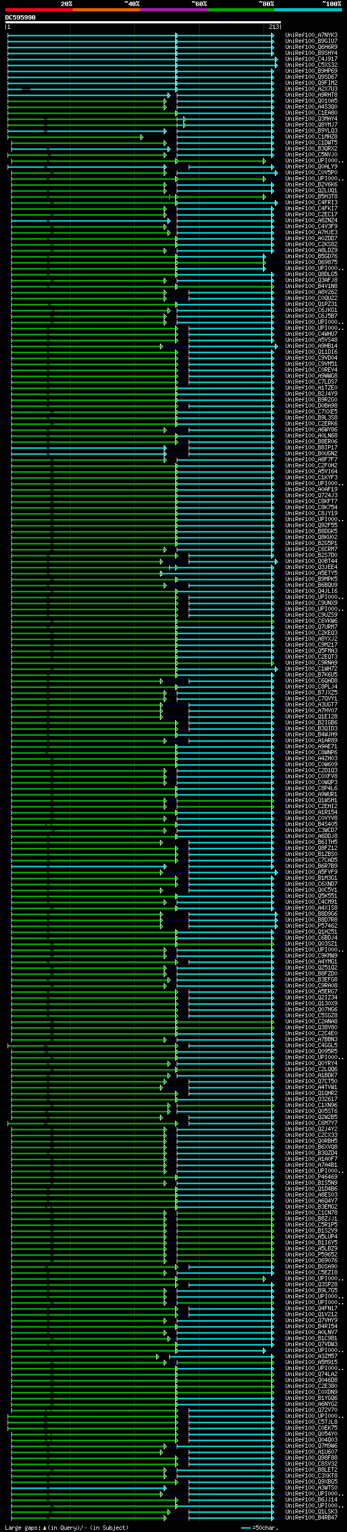Select the UniRef100_A8V262 label
Screen dimensions: 347x1532
click(311, 292)
